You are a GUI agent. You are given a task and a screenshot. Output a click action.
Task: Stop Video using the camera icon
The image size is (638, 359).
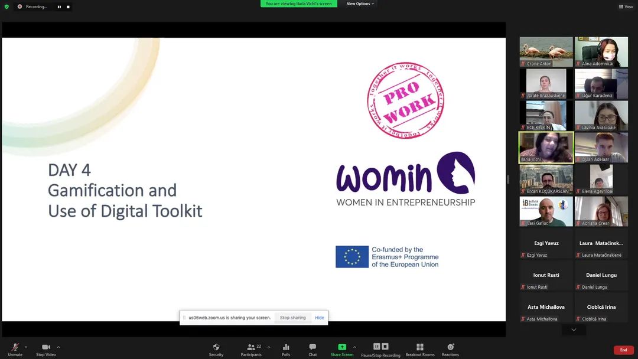[x=46, y=349]
